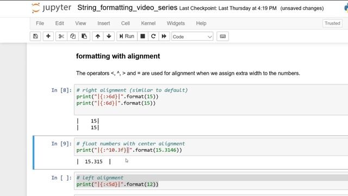
Task: Open the Cell menu
Action: 126,23
